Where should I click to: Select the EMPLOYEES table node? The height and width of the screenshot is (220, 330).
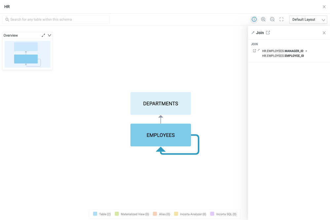point(161,135)
